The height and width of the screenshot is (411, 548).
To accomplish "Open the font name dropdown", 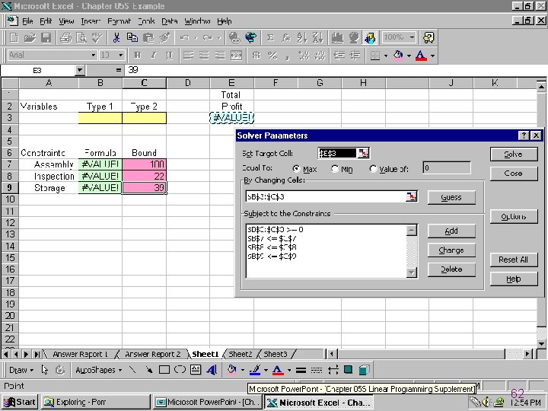I will click(x=94, y=56).
